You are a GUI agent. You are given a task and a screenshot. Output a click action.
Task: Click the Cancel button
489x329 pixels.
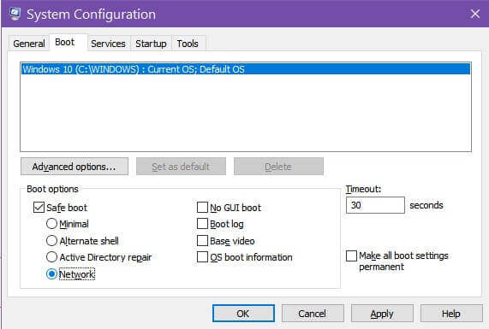(x=313, y=314)
